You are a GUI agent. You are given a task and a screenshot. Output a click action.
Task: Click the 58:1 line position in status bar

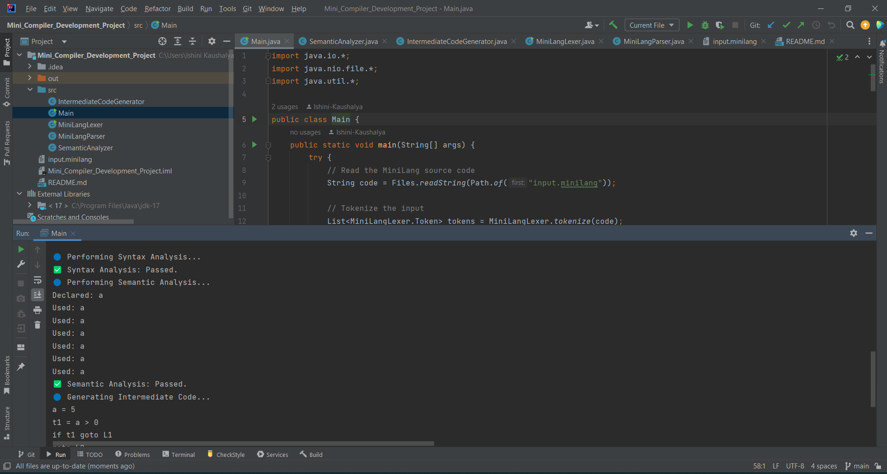pyautogui.click(x=759, y=466)
